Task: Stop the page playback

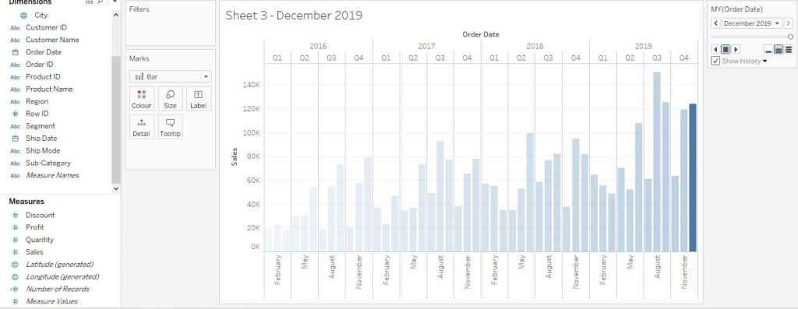Action: pyautogui.click(x=726, y=49)
